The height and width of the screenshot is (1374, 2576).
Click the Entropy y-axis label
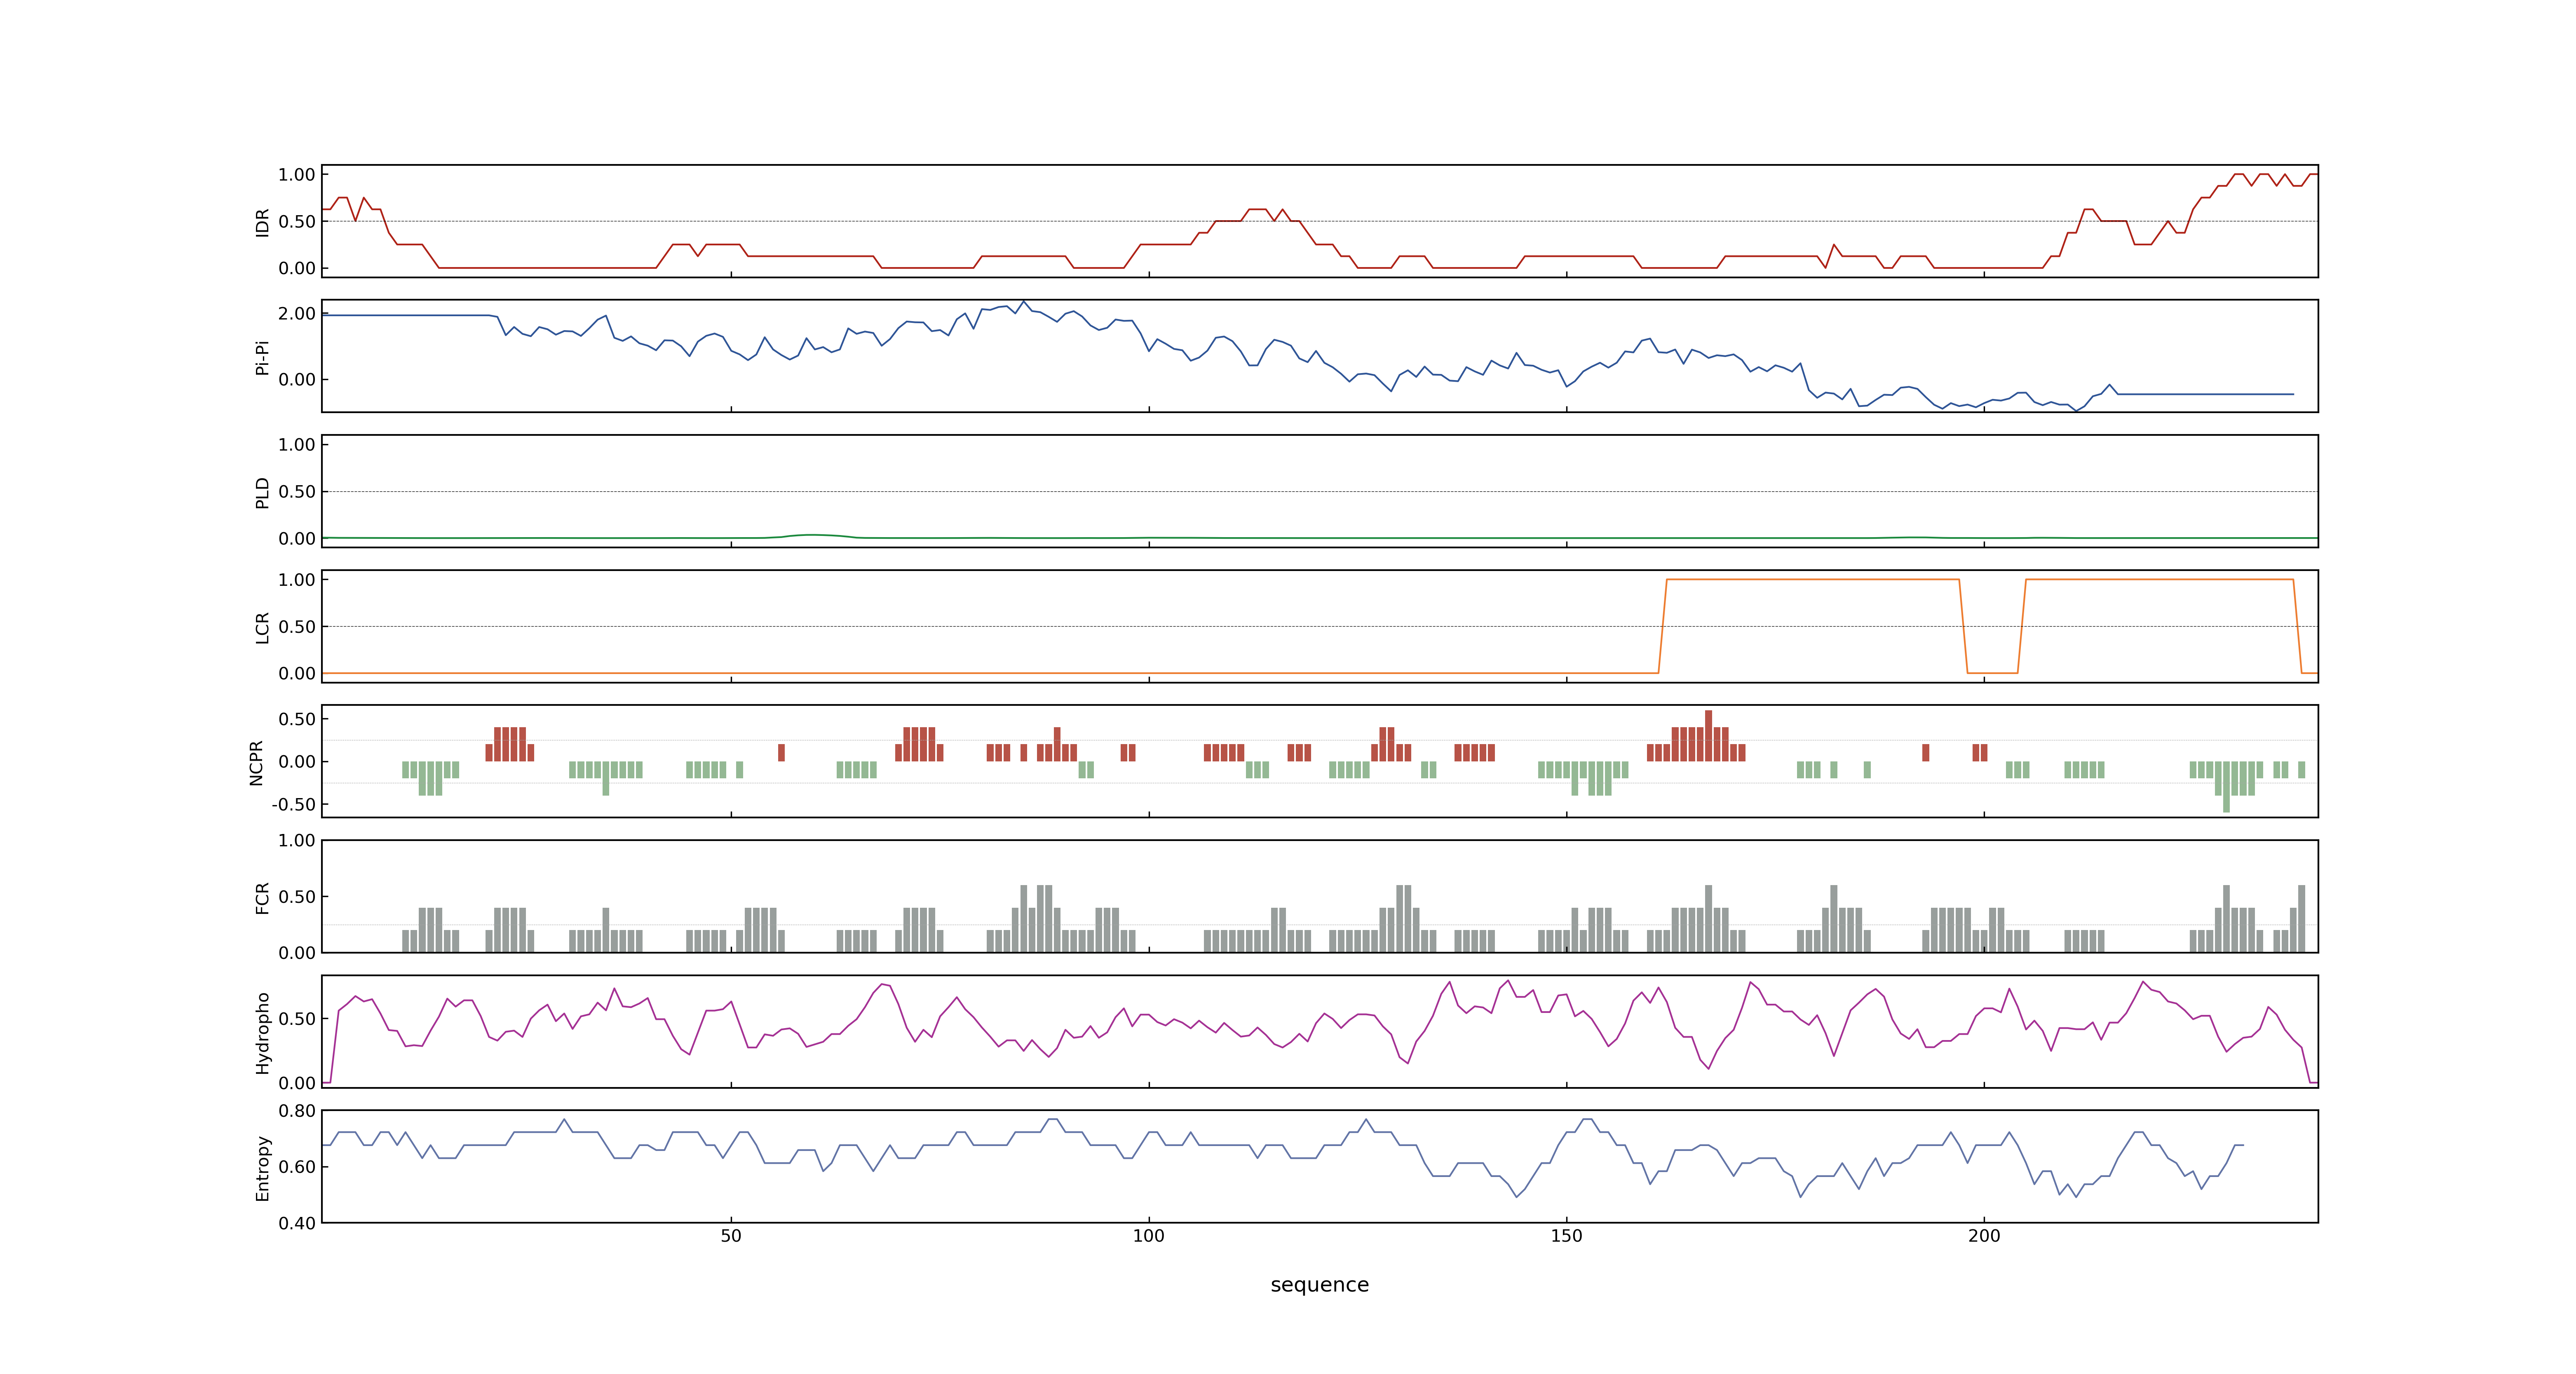(262, 1167)
